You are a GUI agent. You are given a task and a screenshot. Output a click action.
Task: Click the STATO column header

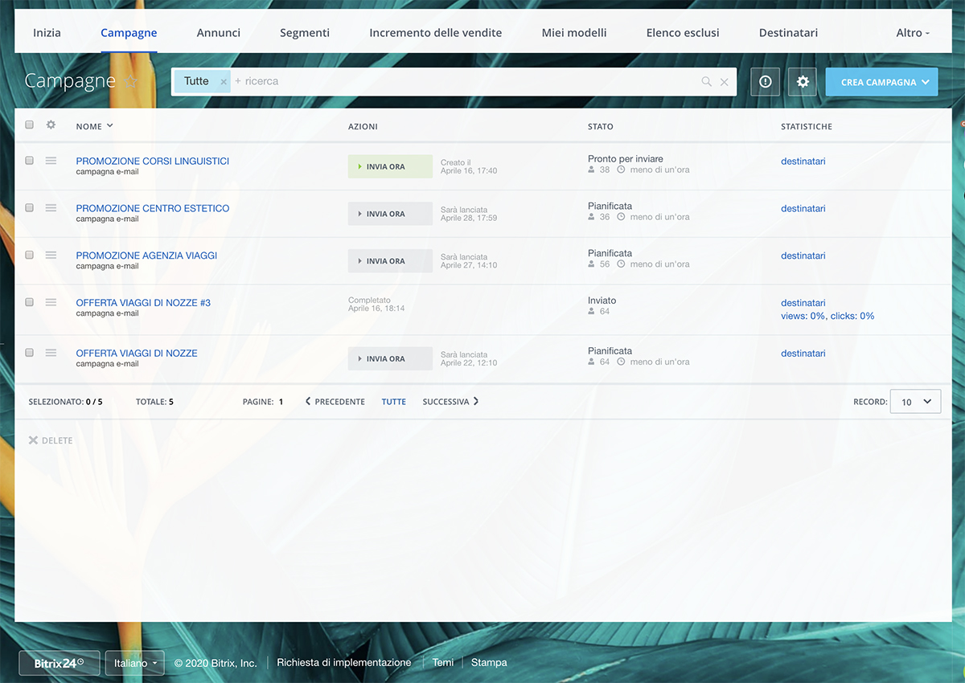click(x=601, y=127)
